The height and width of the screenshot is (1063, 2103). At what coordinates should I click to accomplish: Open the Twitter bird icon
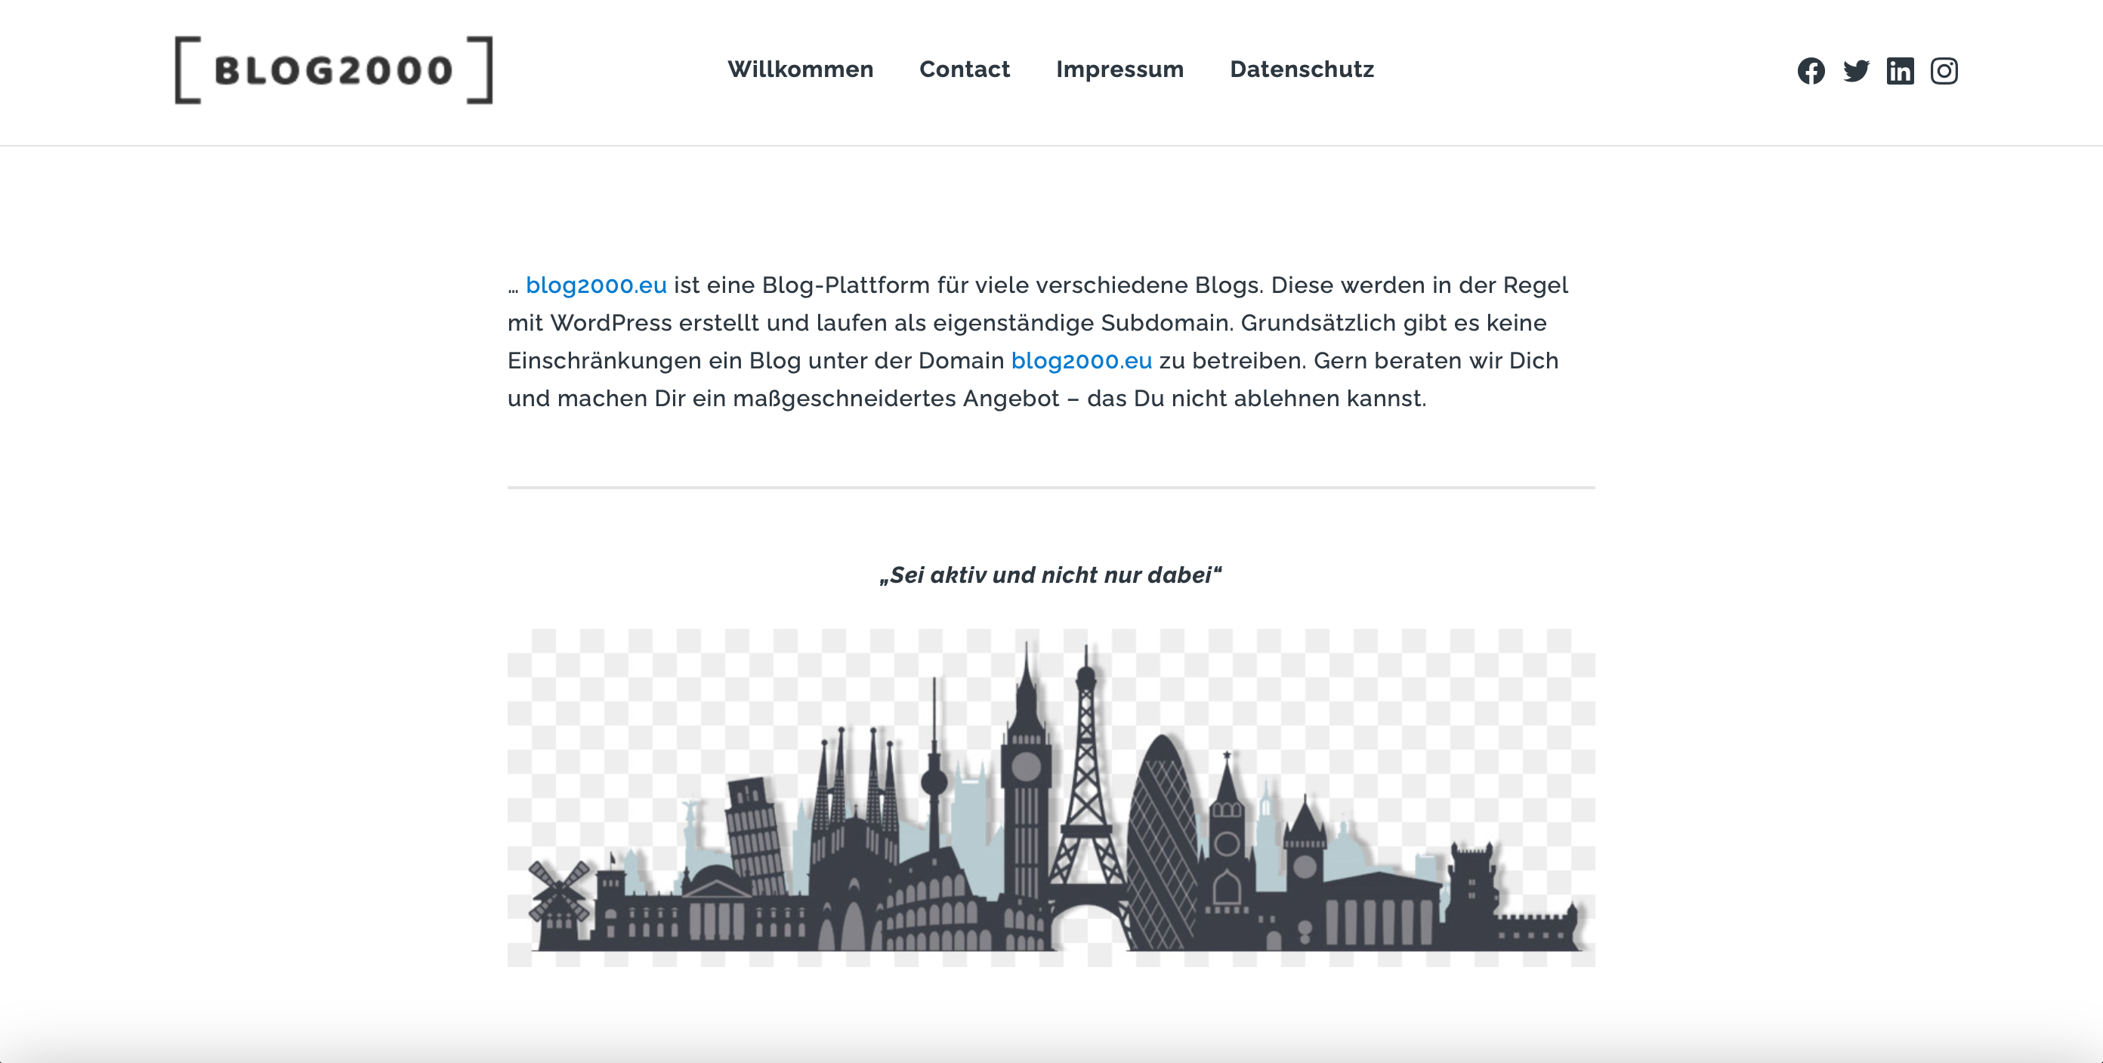click(x=1856, y=71)
